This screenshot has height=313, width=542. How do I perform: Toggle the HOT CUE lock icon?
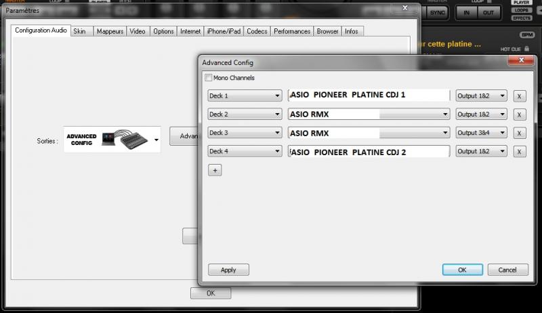[526, 49]
